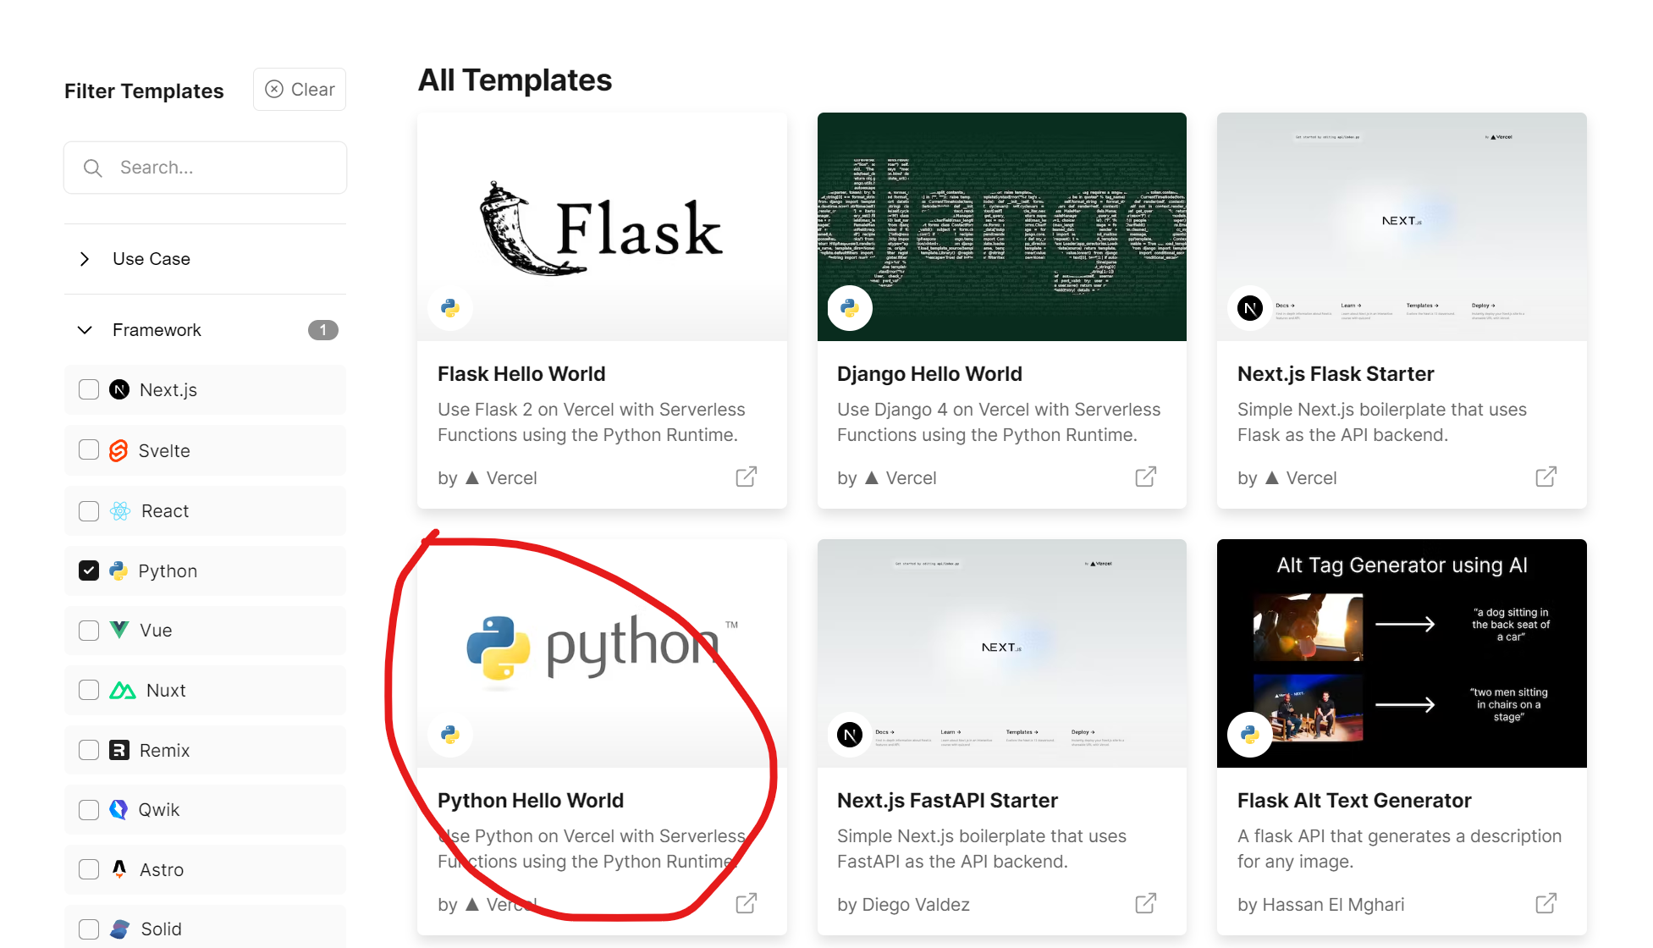
Task: Toggle the Next.js framework checkbox
Action: [x=90, y=389]
